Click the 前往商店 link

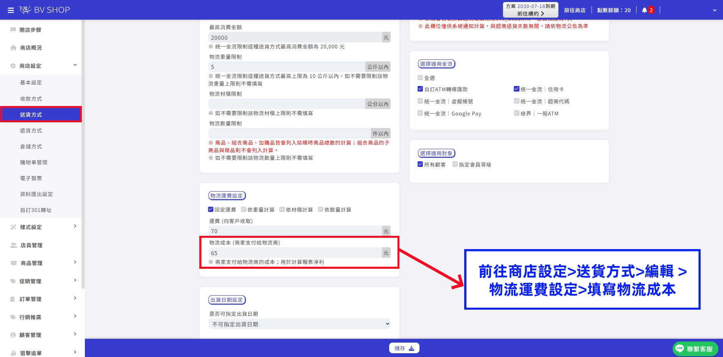coord(574,10)
